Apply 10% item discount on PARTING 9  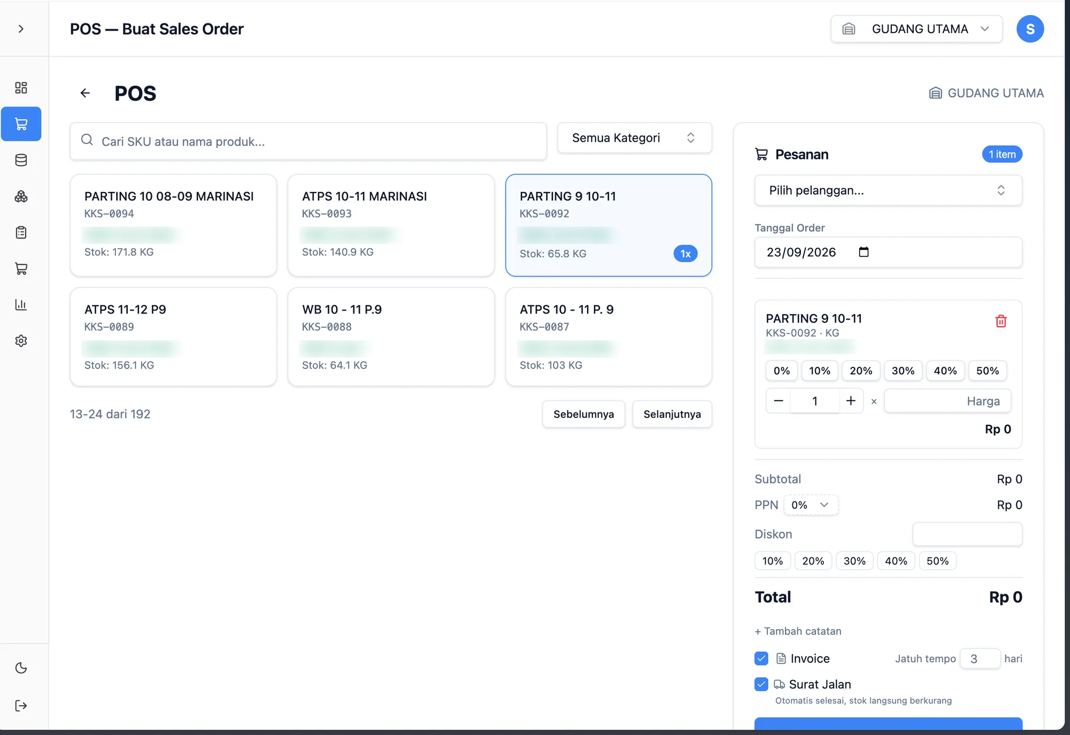(820, 371)
